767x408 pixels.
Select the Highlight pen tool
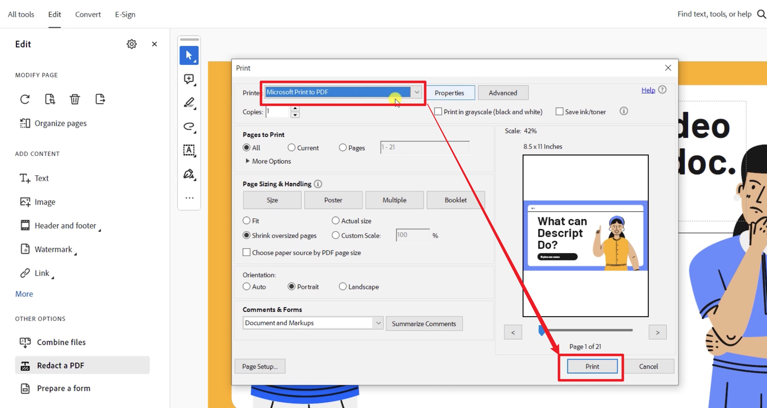click(x=189, y=103)
